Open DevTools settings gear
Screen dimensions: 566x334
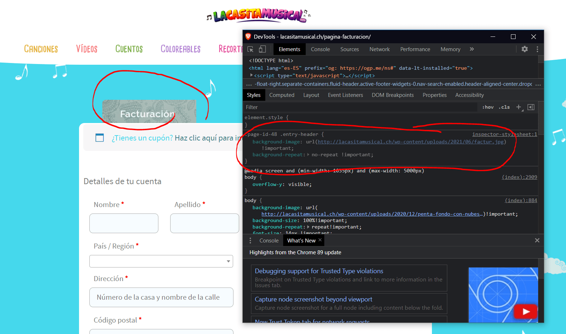(x=525, y=49)
